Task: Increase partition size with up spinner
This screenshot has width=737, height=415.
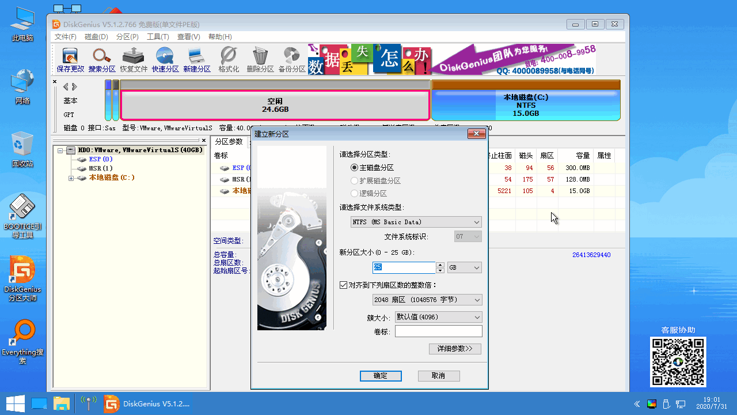Action: click(440, 265)
